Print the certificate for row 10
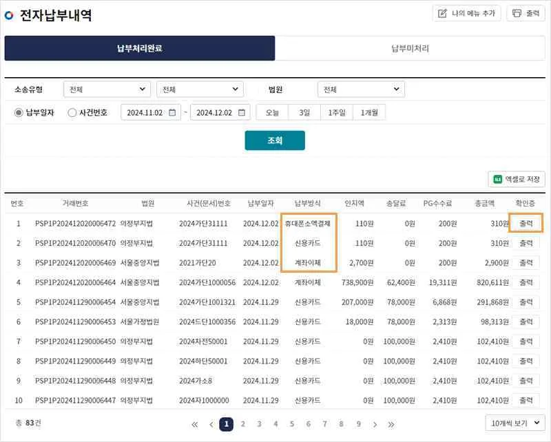 [526, 401]
